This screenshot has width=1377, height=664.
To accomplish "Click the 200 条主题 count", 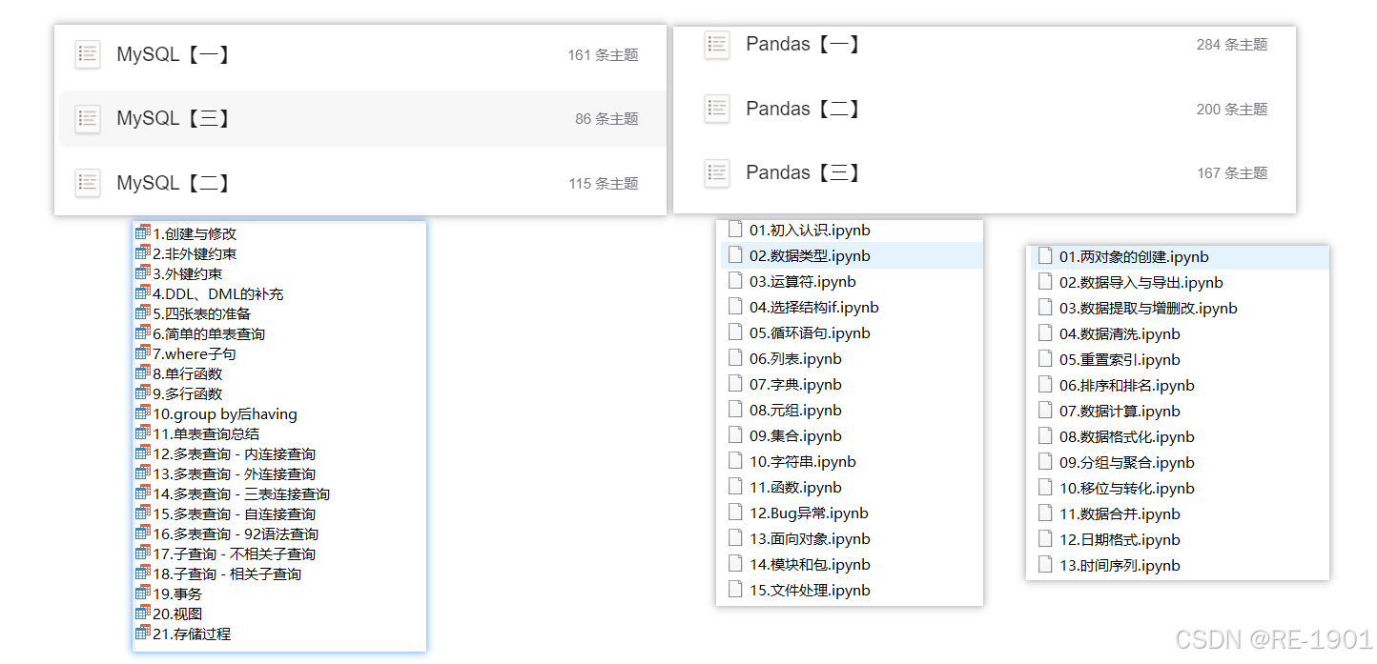I will (x=1232, y=110).
